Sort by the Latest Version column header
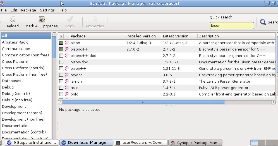This screenshot has width=278, height=146. [x=179, y=36]
